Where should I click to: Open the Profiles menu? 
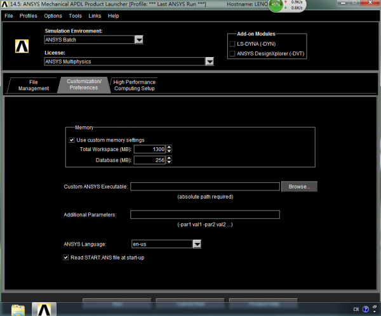tap(29, 16)
